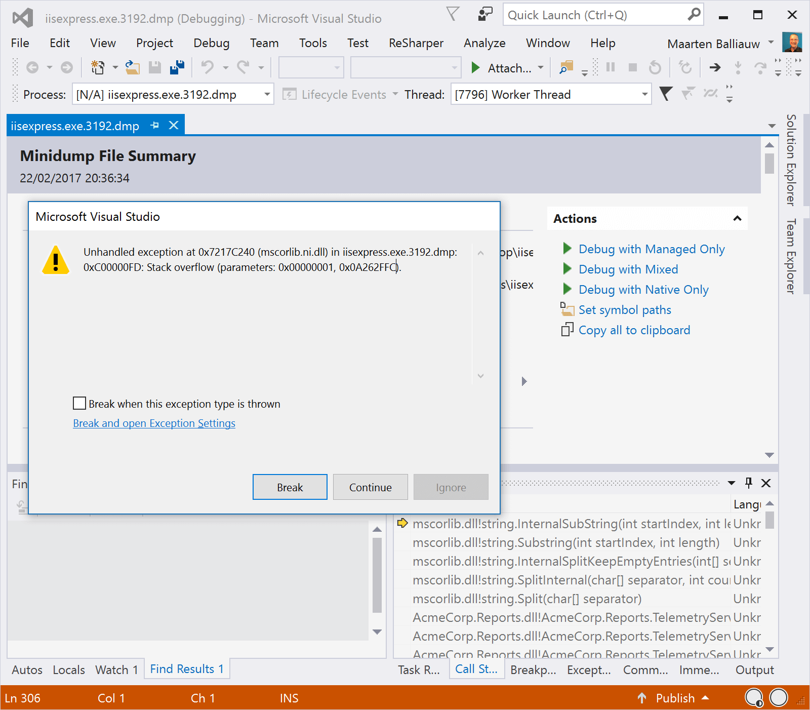The width and height of the screenshot is (810, 710).
Task: Switch to the Watch 1 tab
Action: [116, 669]
